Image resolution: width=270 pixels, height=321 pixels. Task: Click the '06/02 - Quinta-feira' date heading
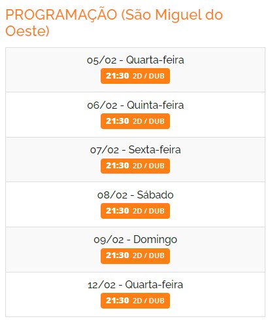point(135,105)
